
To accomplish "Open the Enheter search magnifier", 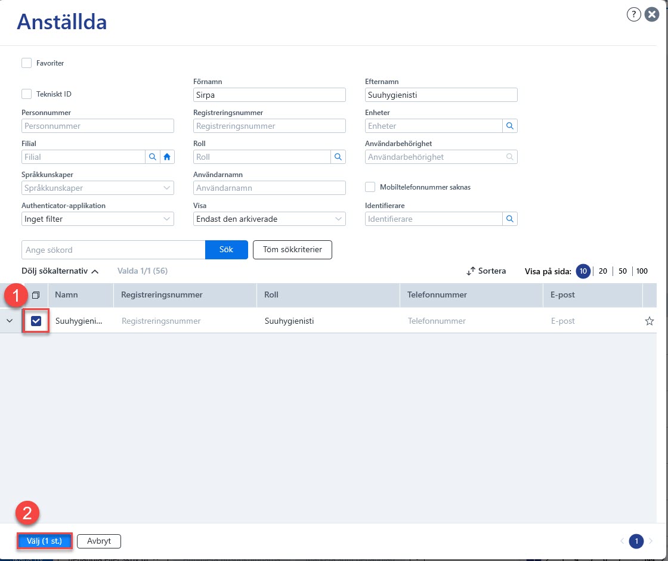I will [509, 126].
